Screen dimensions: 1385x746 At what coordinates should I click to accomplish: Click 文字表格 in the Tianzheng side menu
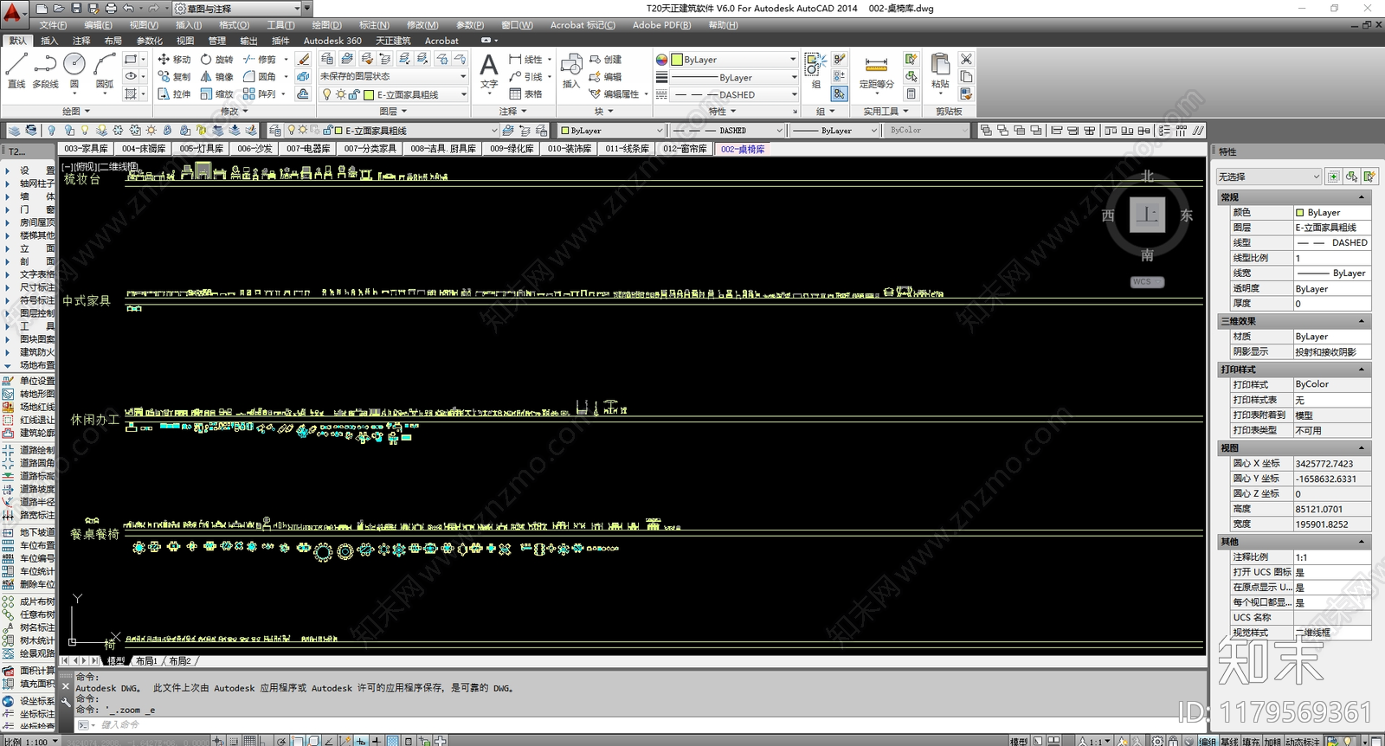(37, 274)
